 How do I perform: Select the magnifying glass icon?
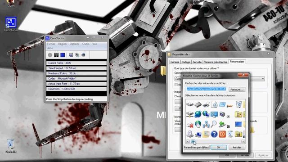tap(214, 124)
